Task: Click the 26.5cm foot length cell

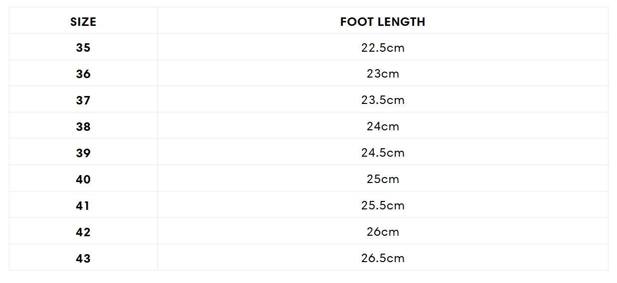Action: coord(383,259)
